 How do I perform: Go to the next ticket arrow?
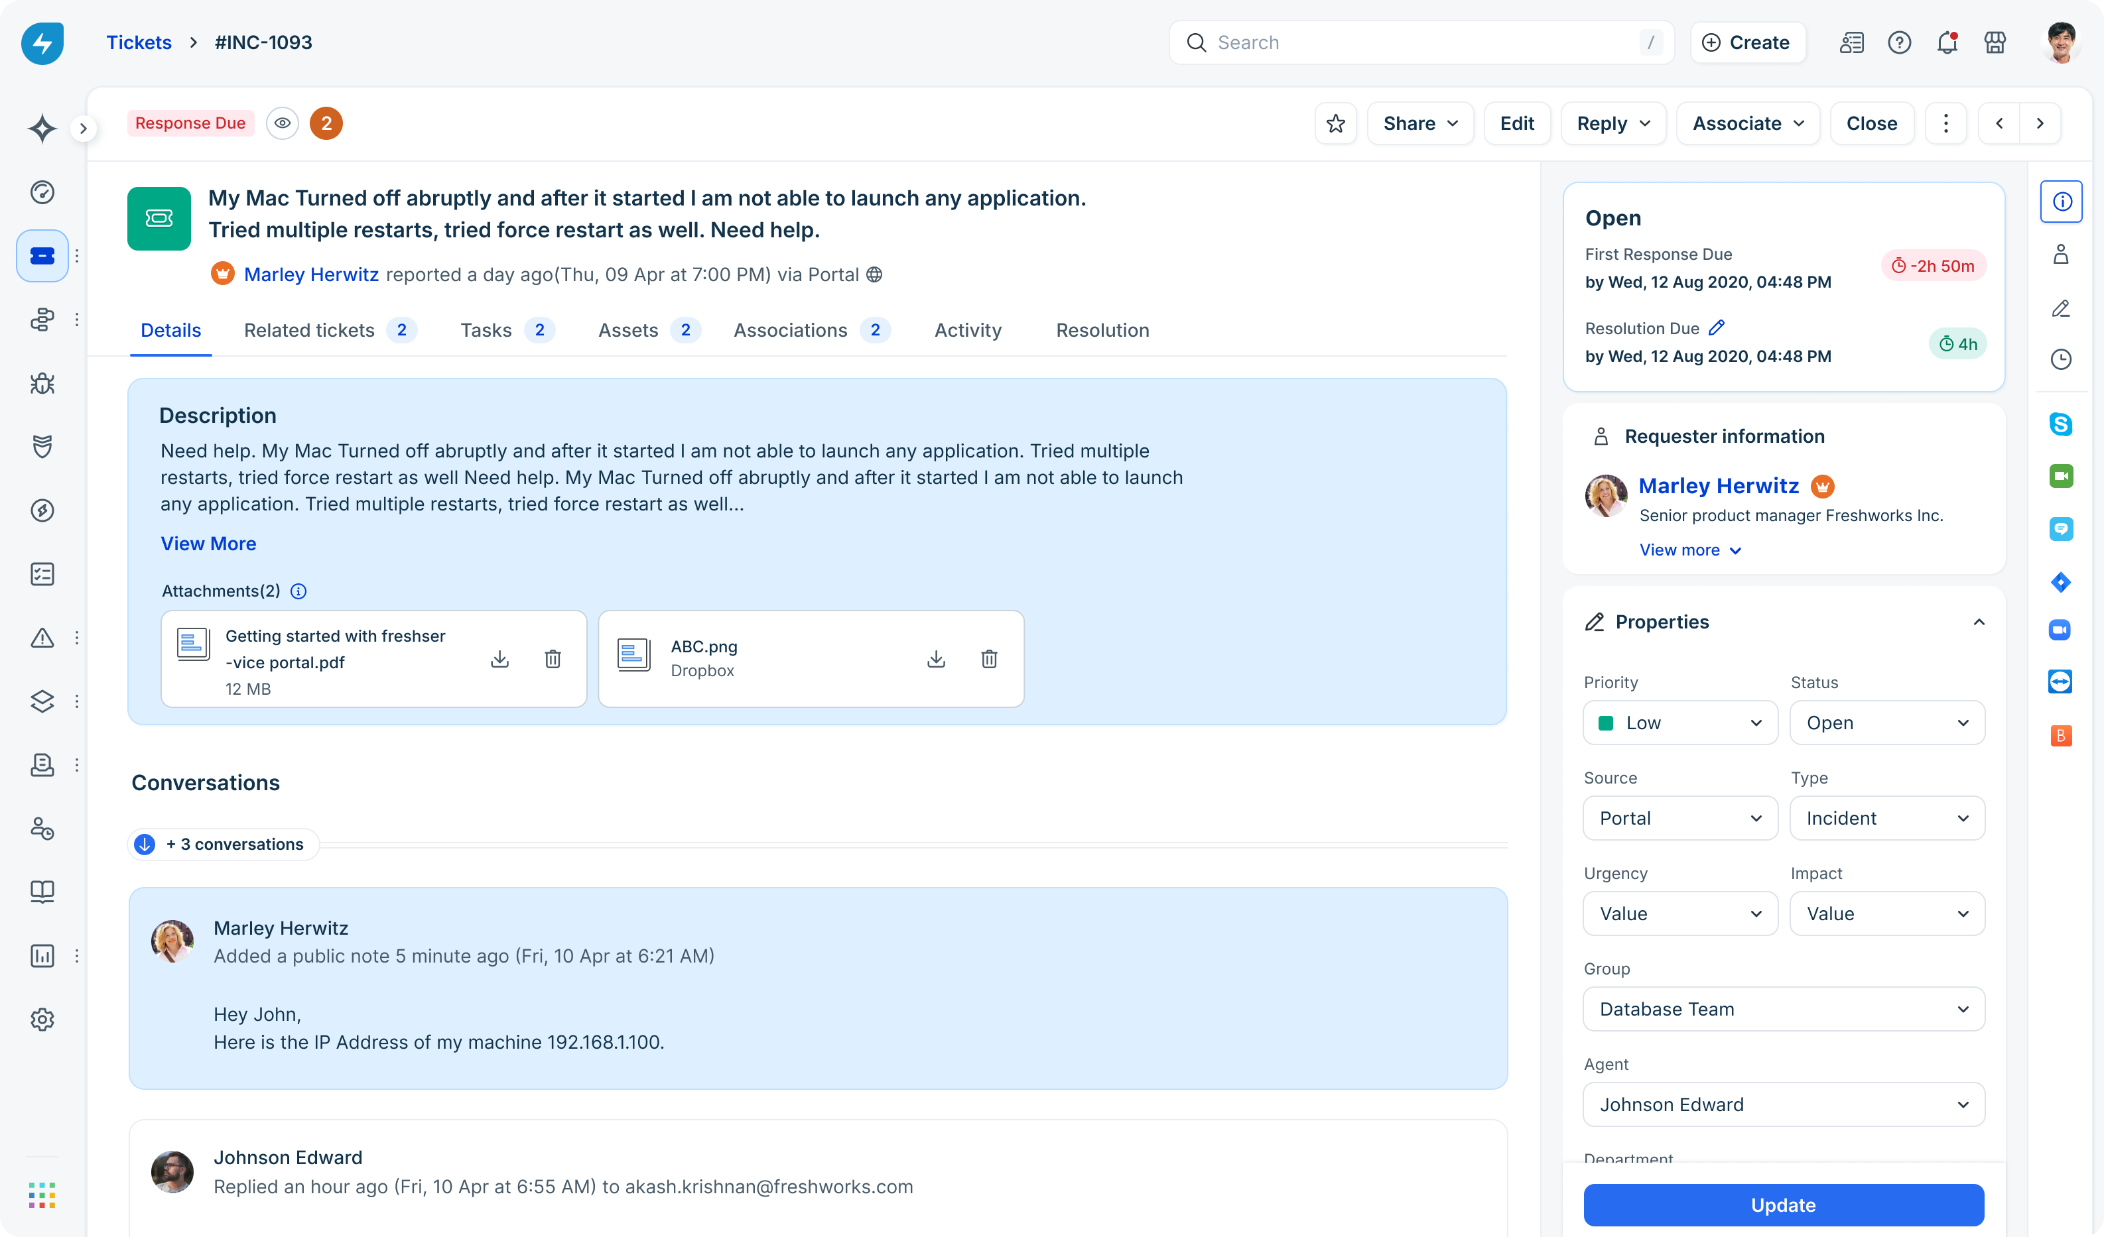2040,123
